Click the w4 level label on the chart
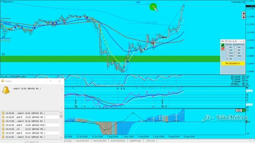The height and width of the screenshot is (143, 255). click(x=3, y=37)
